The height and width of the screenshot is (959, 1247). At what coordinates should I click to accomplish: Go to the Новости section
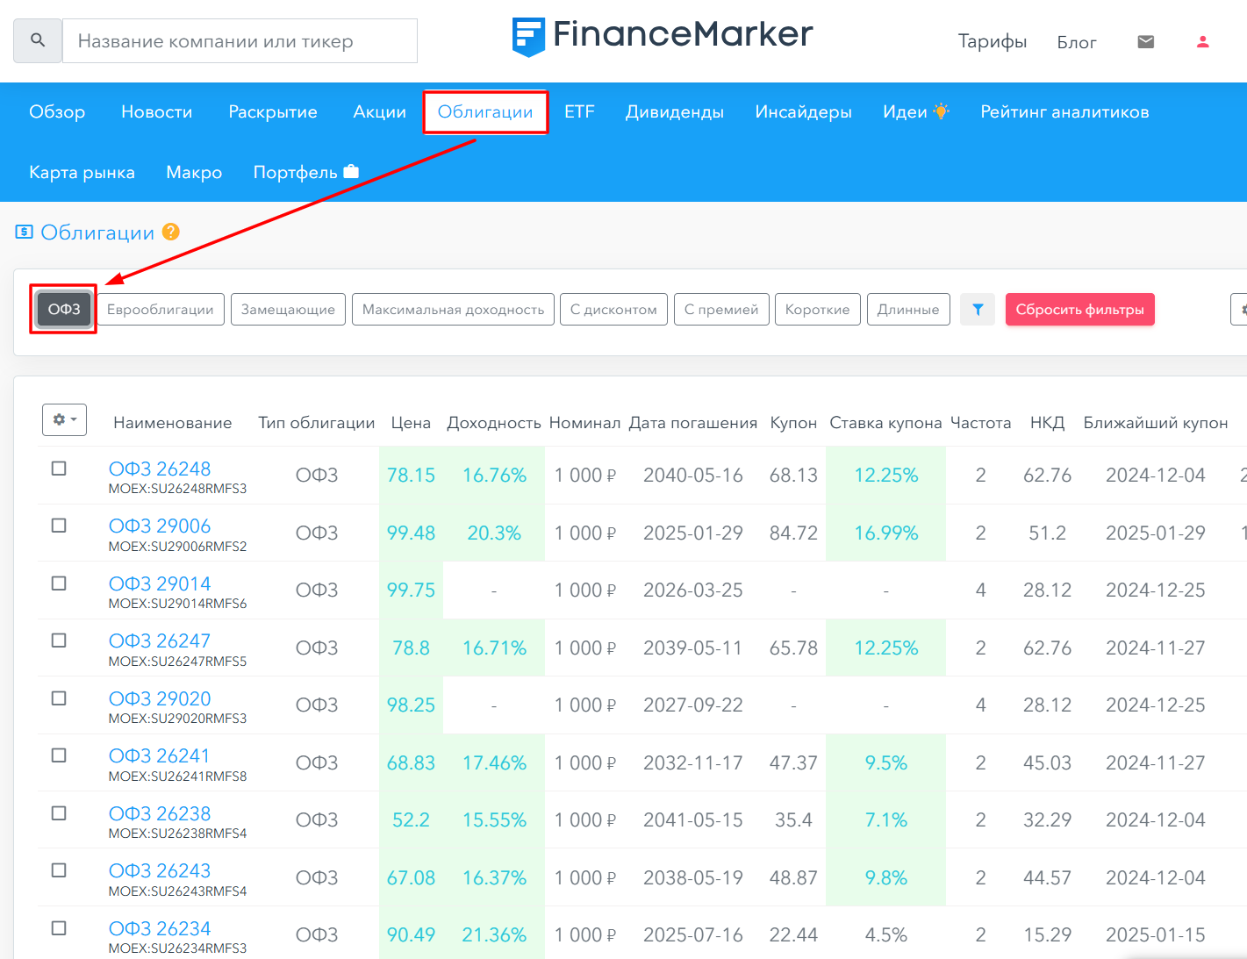(156, 111)
